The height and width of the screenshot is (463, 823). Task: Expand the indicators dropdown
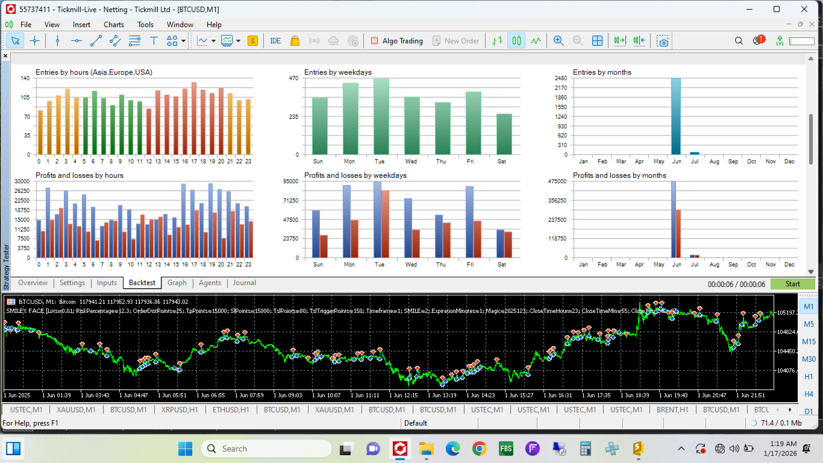click(239, 40)
